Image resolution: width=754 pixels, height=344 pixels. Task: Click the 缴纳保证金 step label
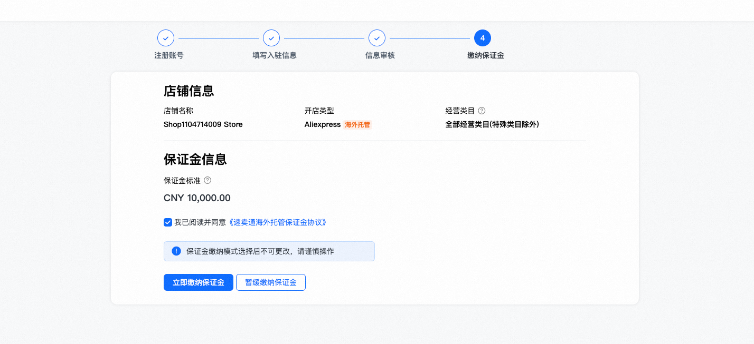point(486,55)
